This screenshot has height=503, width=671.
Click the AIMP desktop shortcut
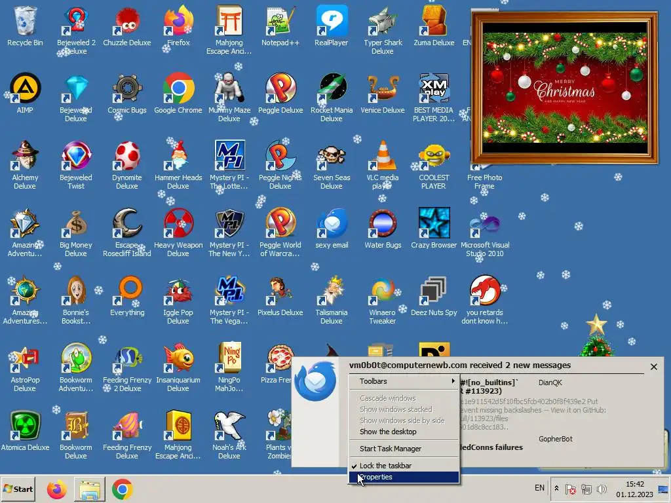pyautogui.click(x=25, y=94)
